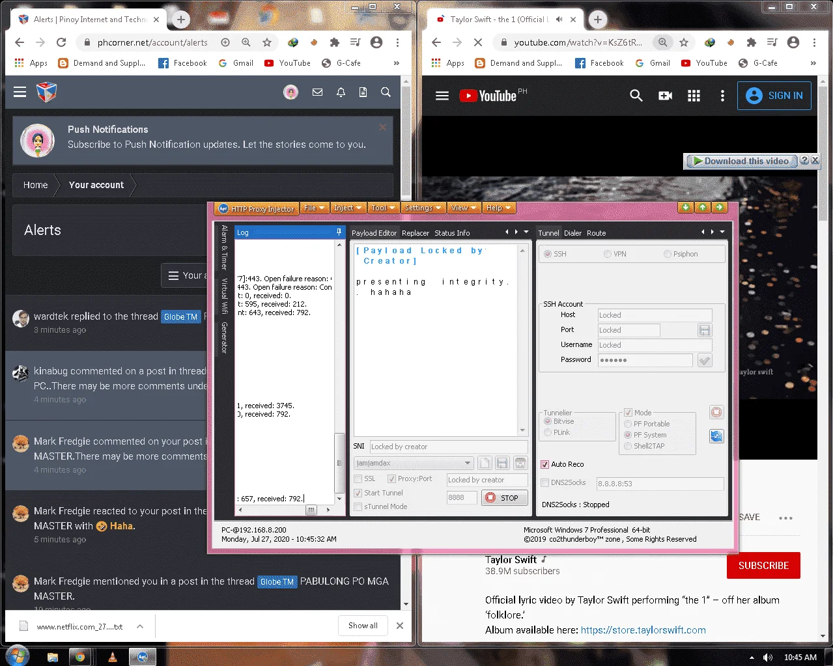Toggle the sTunnel Mode checkbox
Screen dimensions: 833x666
tap(358, 506)
